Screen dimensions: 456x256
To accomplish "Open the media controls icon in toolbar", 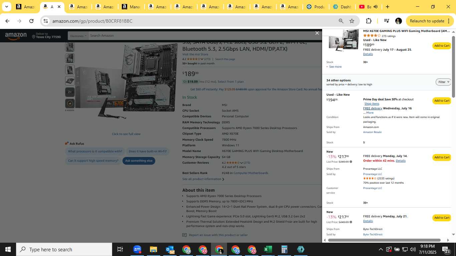I will pyautogui.click(x=387, y=21).
